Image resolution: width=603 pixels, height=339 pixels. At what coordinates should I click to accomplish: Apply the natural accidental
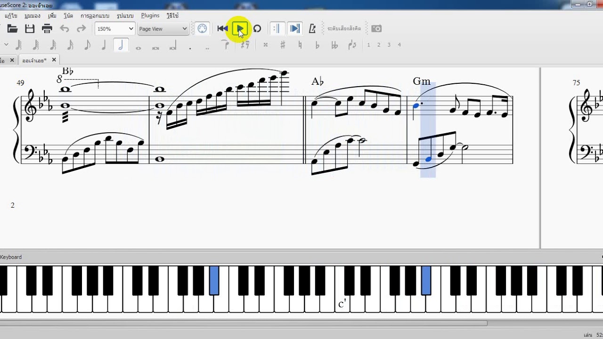pos(300,45)
